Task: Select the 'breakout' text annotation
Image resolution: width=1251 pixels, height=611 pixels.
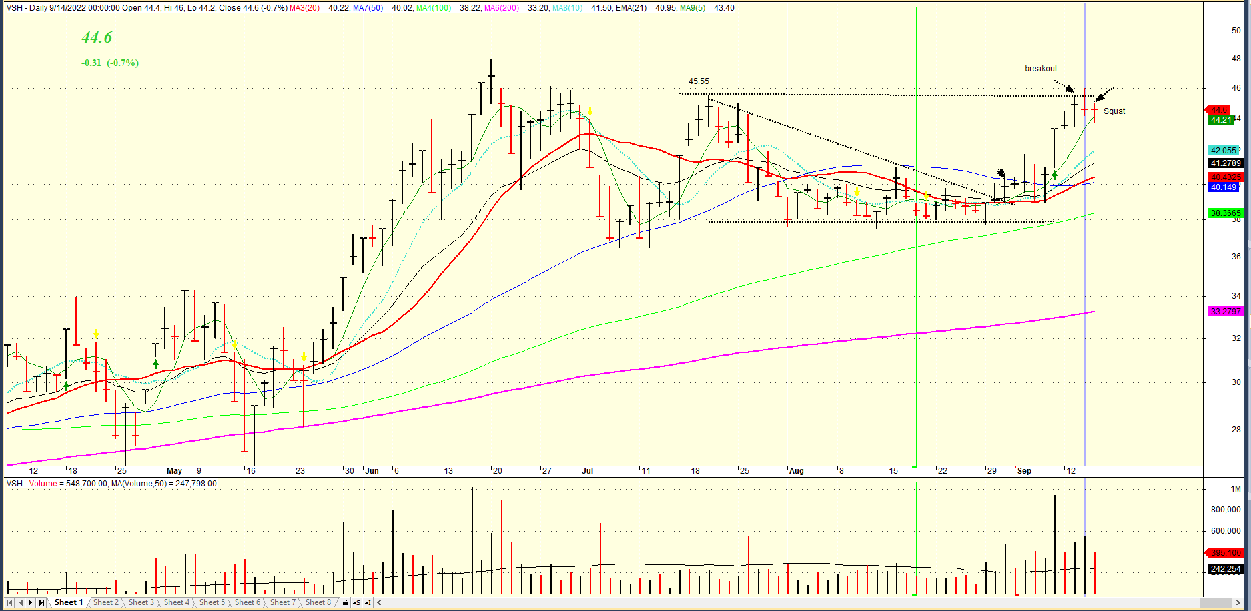Action: click(1041, 69)
